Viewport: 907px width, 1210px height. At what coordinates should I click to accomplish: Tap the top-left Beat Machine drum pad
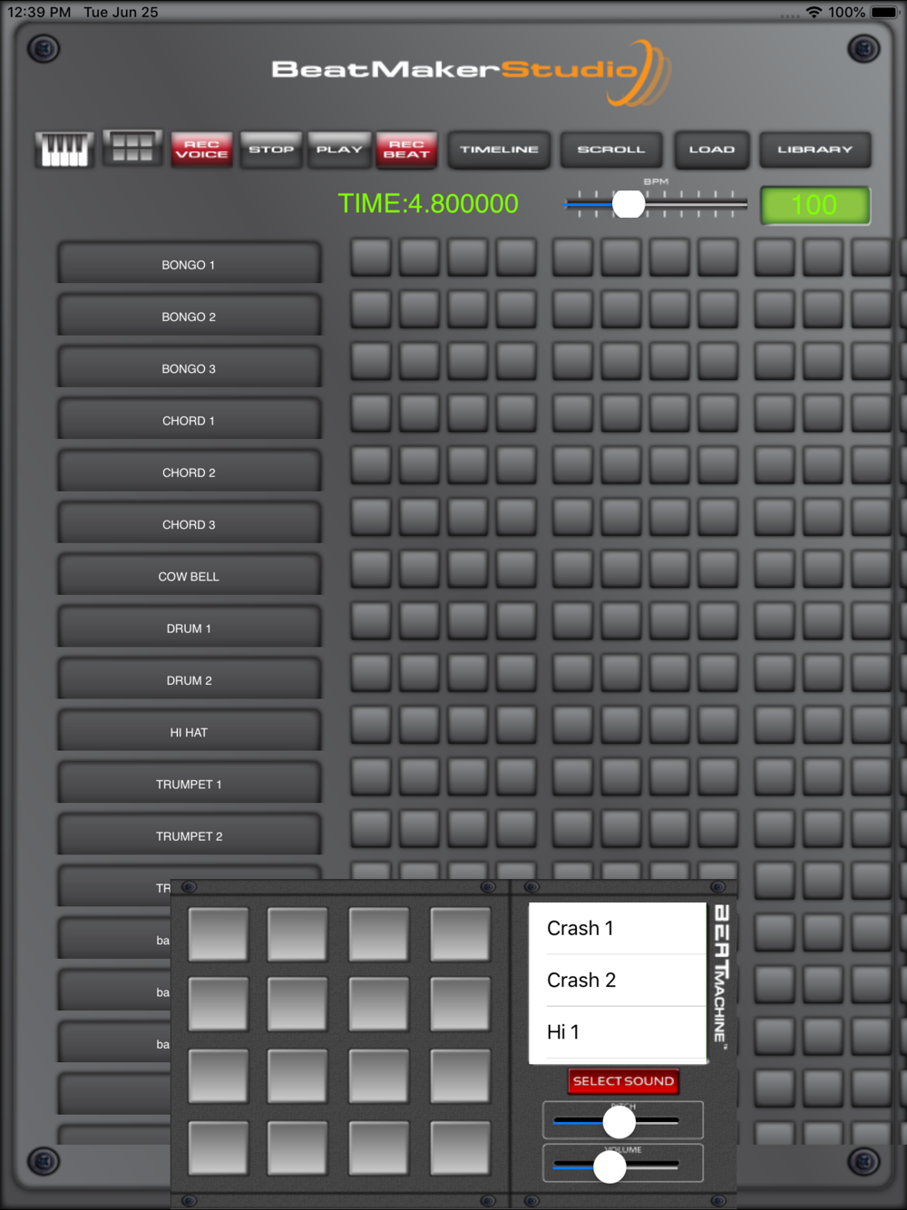tap(218, 933)
